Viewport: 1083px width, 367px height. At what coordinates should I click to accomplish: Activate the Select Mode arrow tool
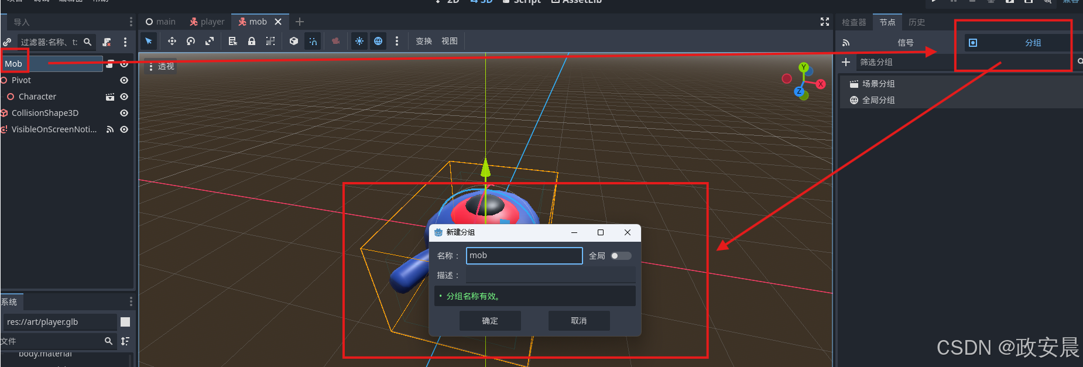point(149,41)
